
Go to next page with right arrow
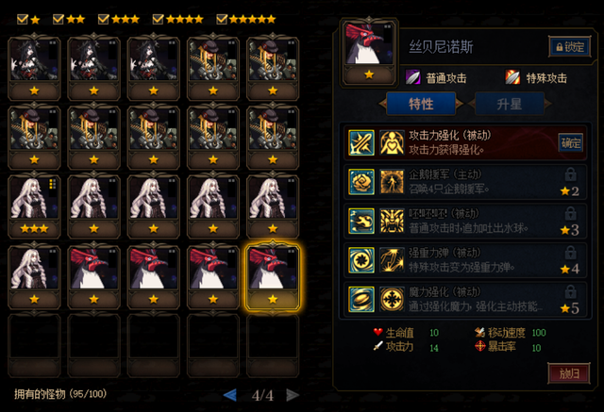293,395
